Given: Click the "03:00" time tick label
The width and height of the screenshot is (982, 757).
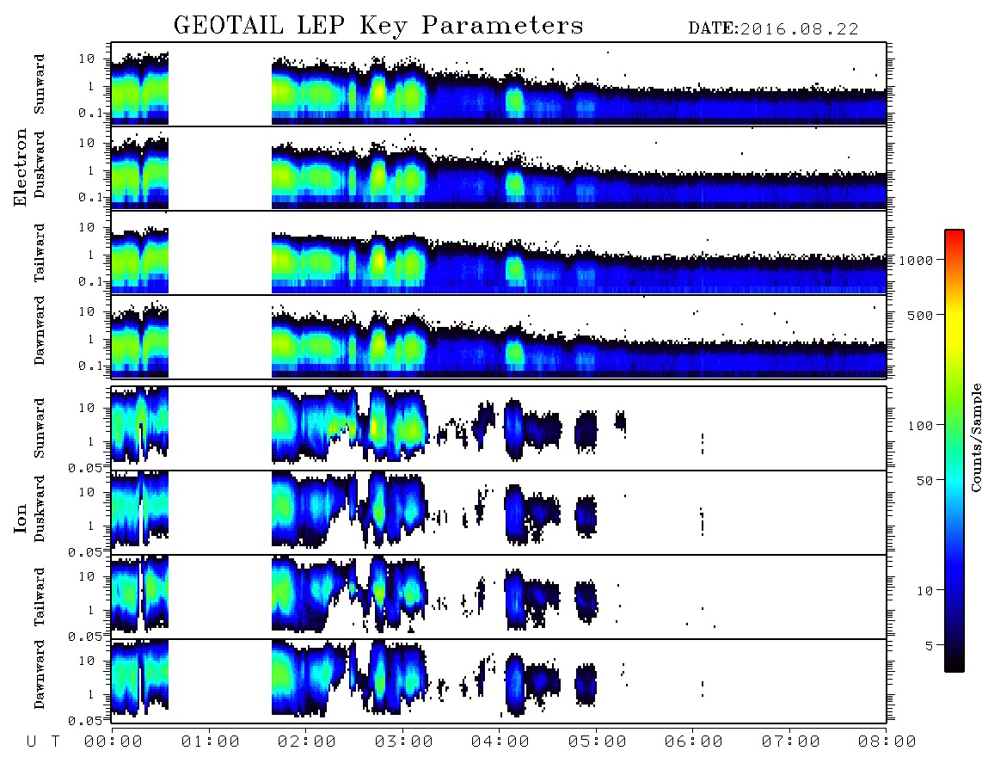Looking at the screenshot, I should (x=403, y=742).
